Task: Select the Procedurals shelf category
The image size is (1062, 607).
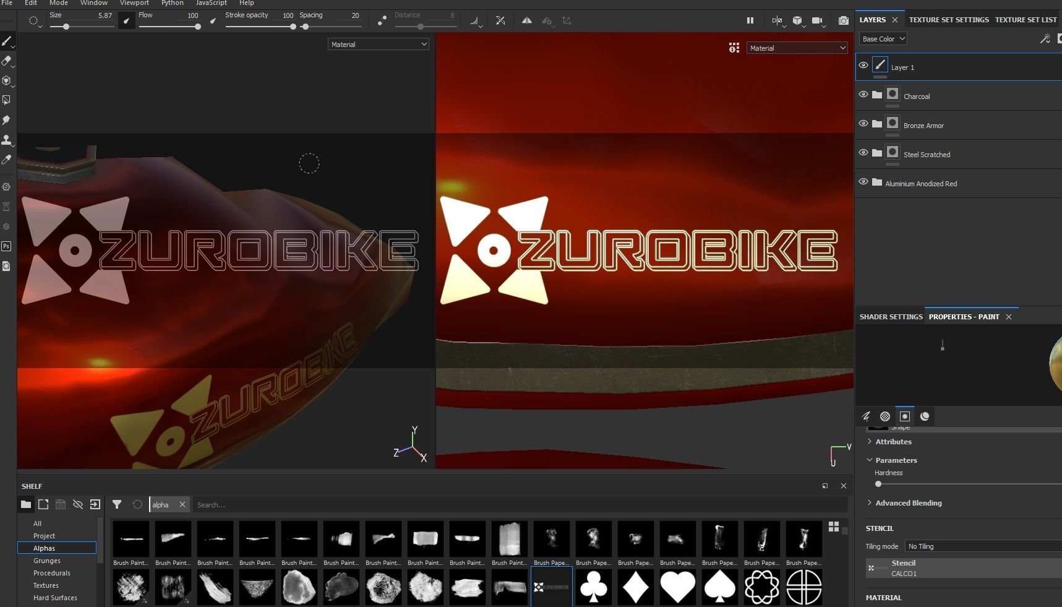Action: click(x=52, y=573)
